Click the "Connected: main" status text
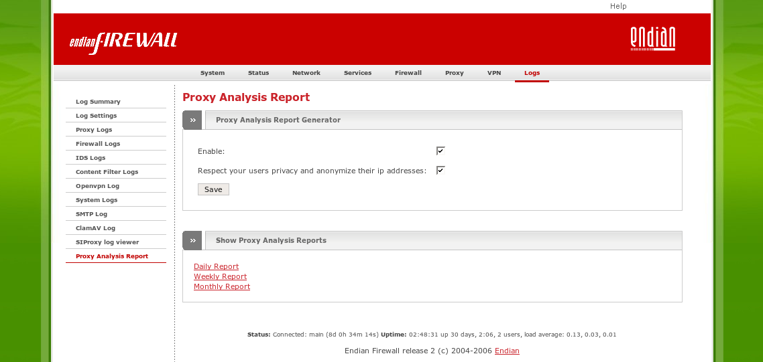The width and height of the screenshot is (763, 362). pos(326,335)
